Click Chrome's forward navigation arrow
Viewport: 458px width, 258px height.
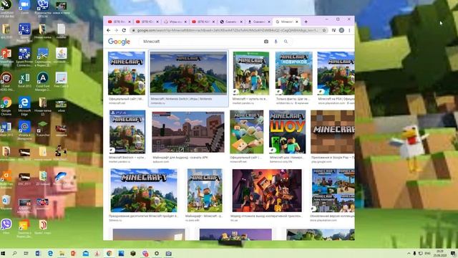click(116, 30)
